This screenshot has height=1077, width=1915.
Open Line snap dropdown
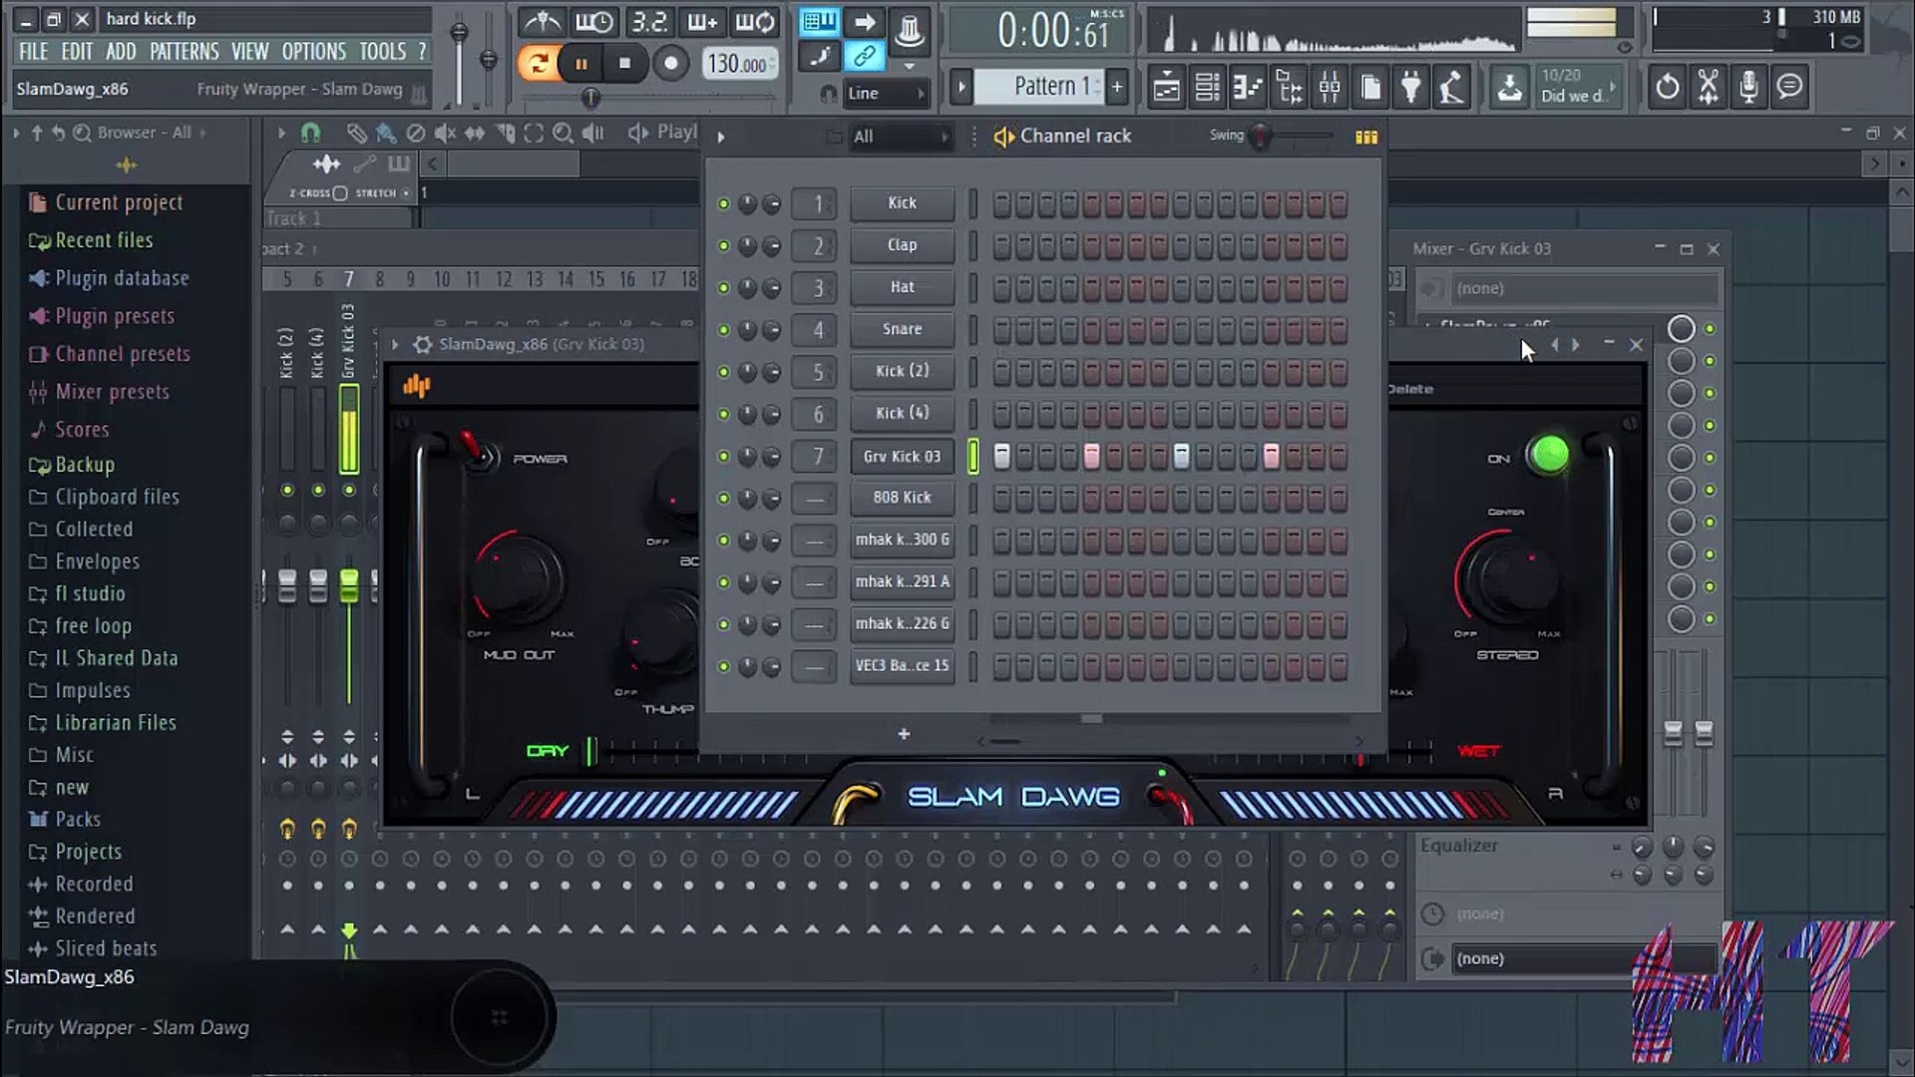click(x=886, y=94)
